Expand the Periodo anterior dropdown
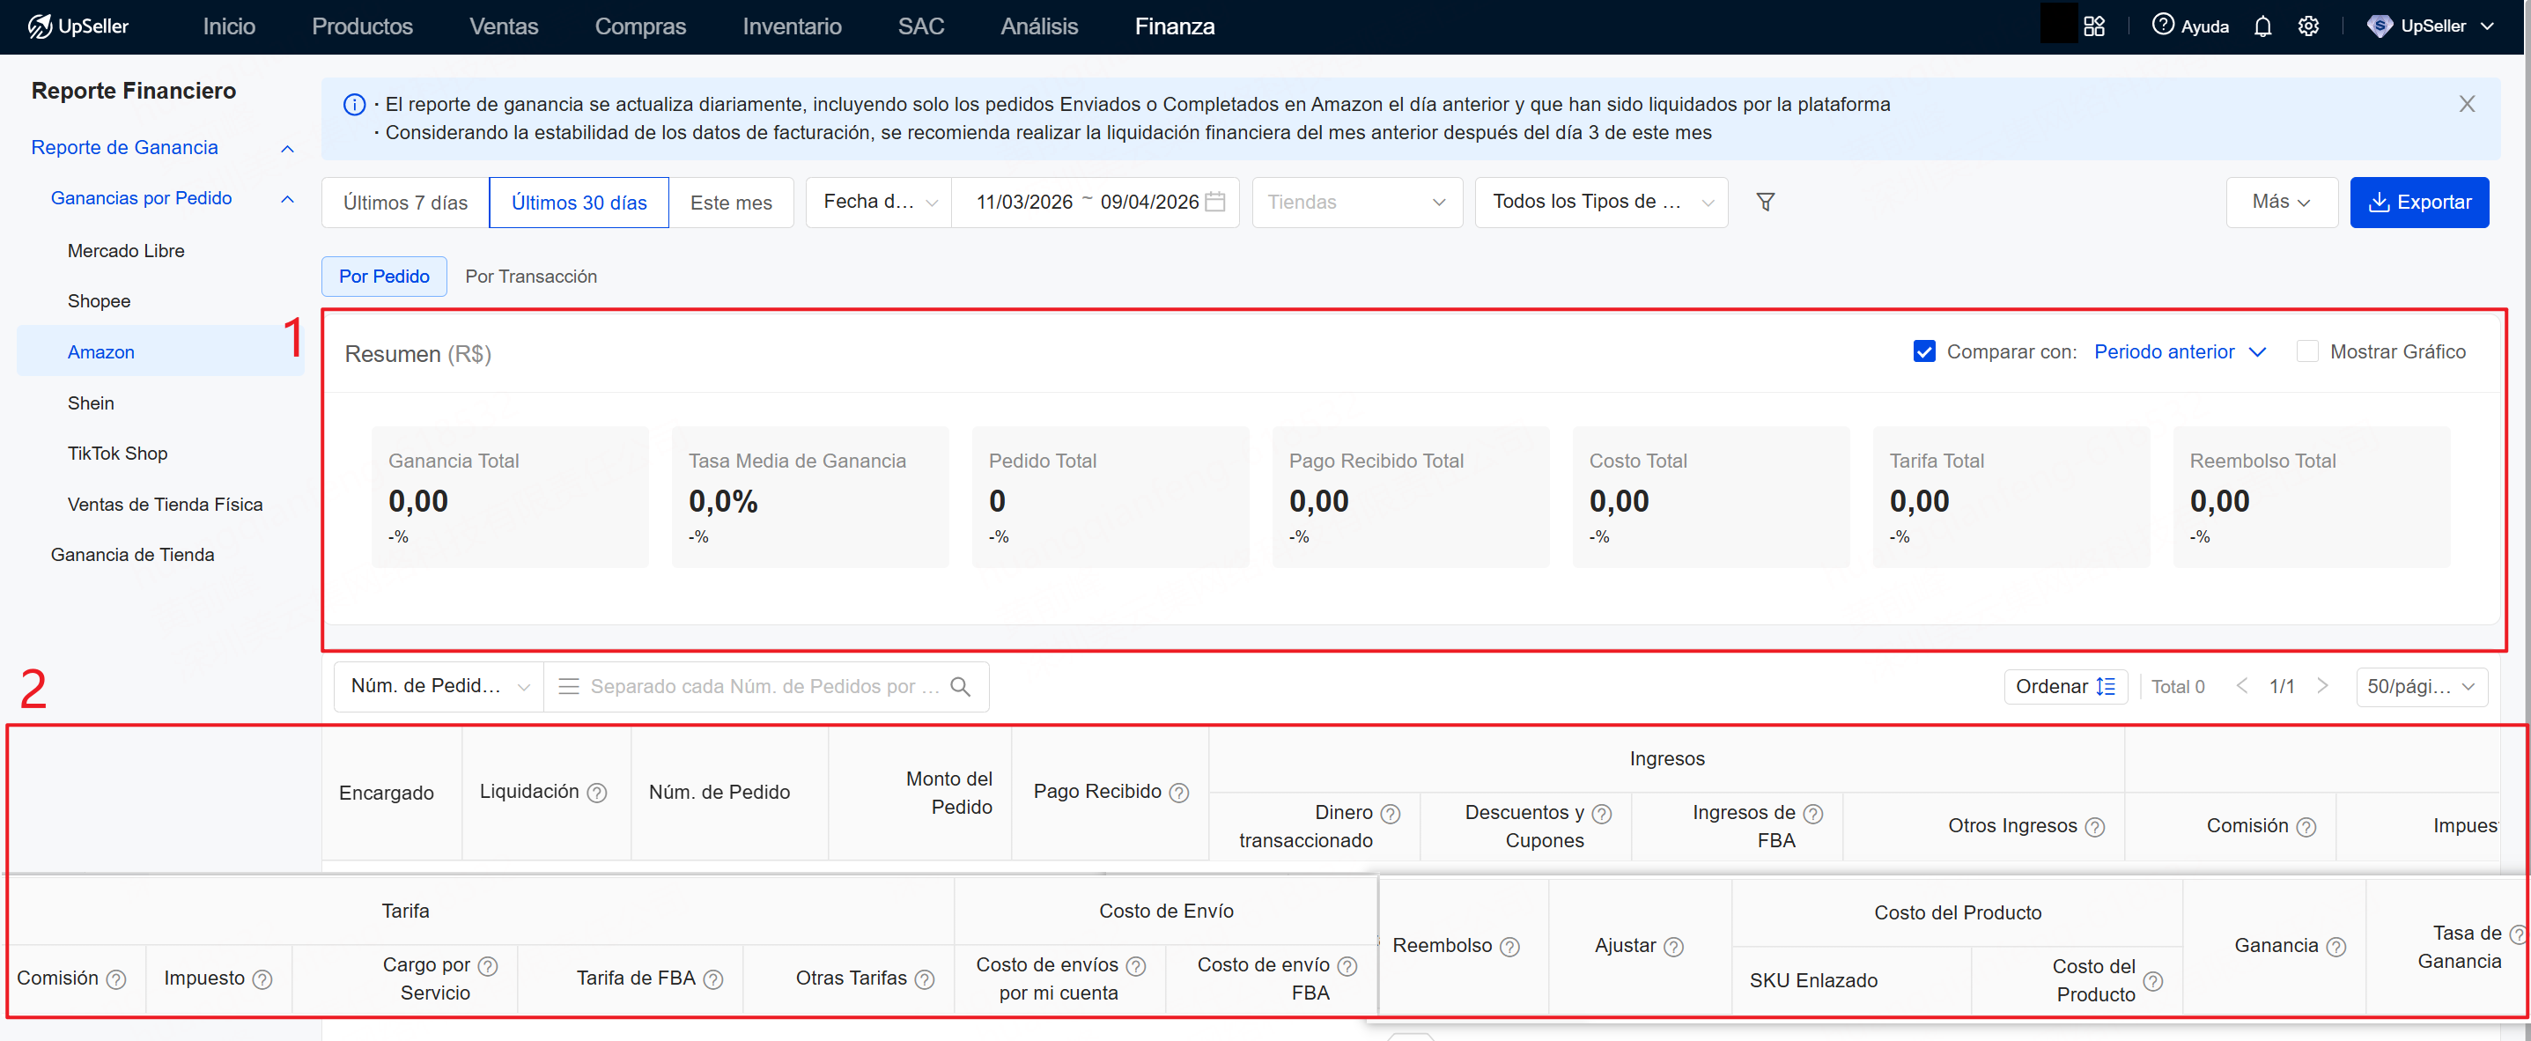 click(2178, 352)
